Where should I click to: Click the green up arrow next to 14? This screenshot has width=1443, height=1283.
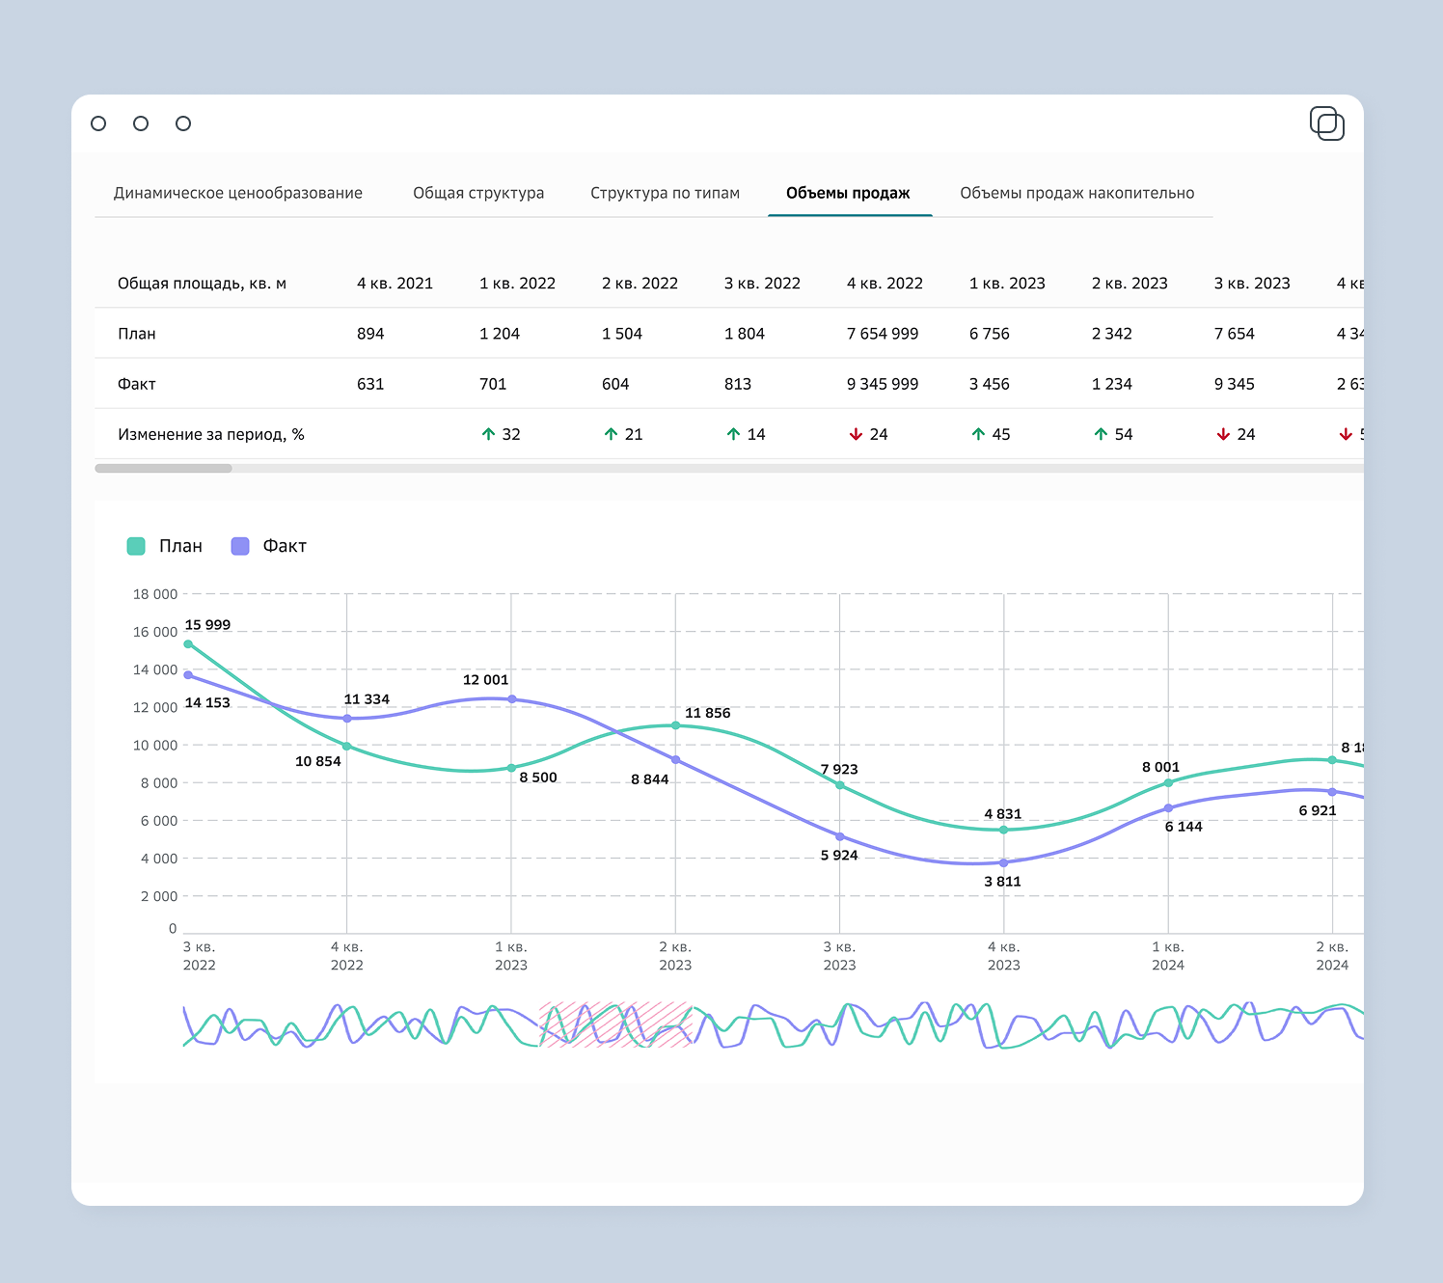tap(733, 434)
